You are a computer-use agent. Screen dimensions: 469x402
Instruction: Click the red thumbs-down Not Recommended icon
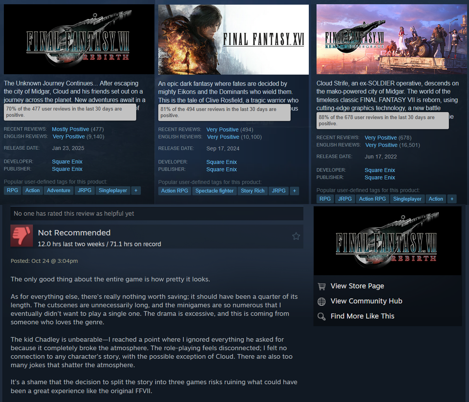(x=22, y=235)
